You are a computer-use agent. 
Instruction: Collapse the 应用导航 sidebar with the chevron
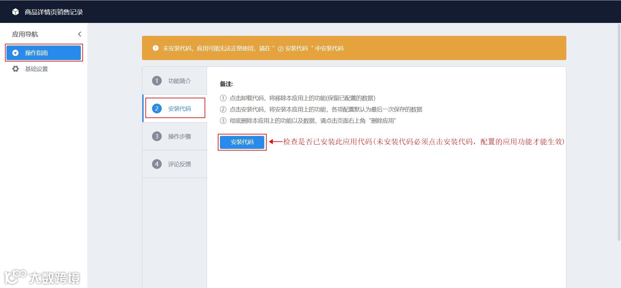point(80,34)
